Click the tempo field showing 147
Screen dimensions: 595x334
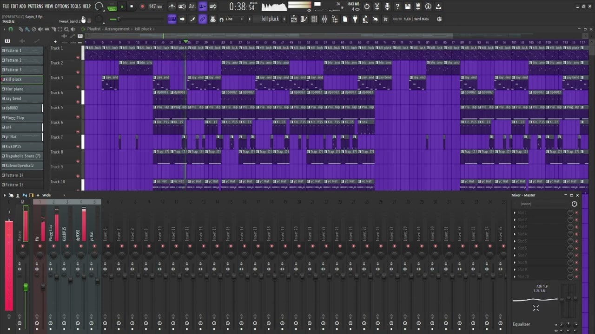click(155, 7)
